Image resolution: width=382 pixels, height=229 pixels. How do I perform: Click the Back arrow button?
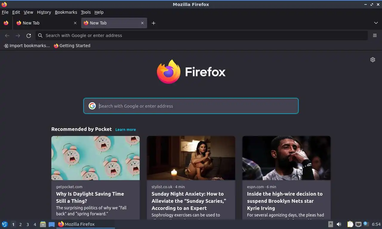7,35
